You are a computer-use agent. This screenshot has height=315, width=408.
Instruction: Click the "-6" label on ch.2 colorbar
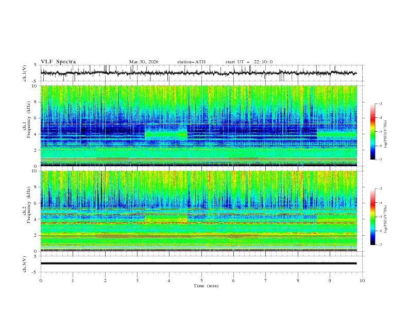pyautogui.click(x=380, y=231)
